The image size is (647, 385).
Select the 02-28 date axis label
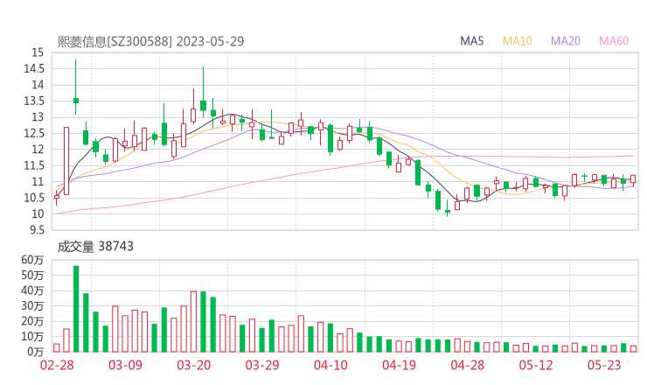point(57,365)
